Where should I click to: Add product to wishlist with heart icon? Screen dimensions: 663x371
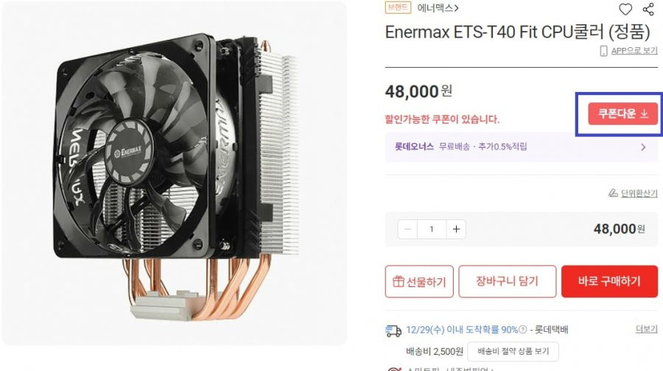(x=625, y=10)
